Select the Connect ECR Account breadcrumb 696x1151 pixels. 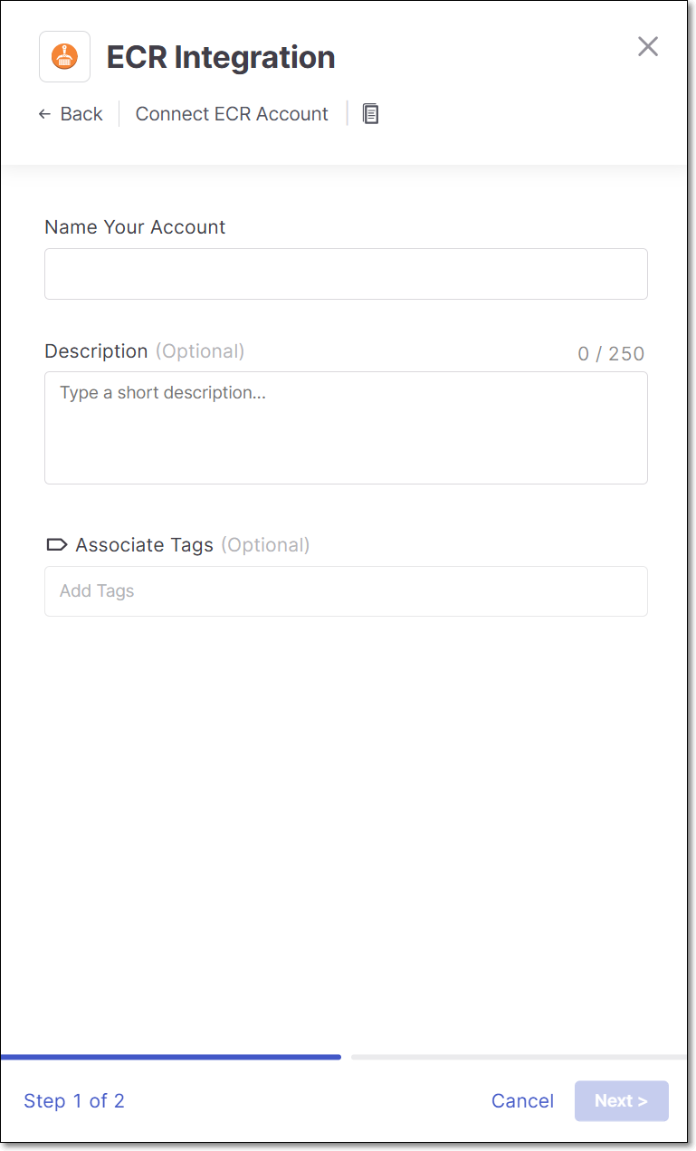[x=232, y=114]
